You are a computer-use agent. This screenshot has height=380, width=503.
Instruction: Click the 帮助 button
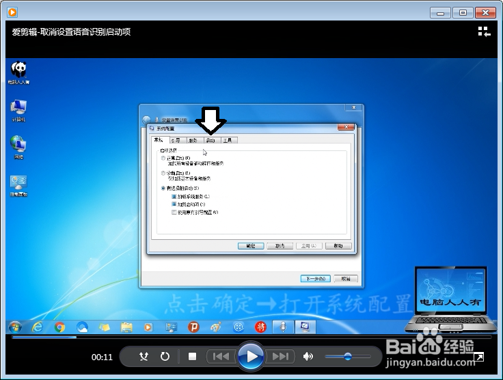coord(338,246)
